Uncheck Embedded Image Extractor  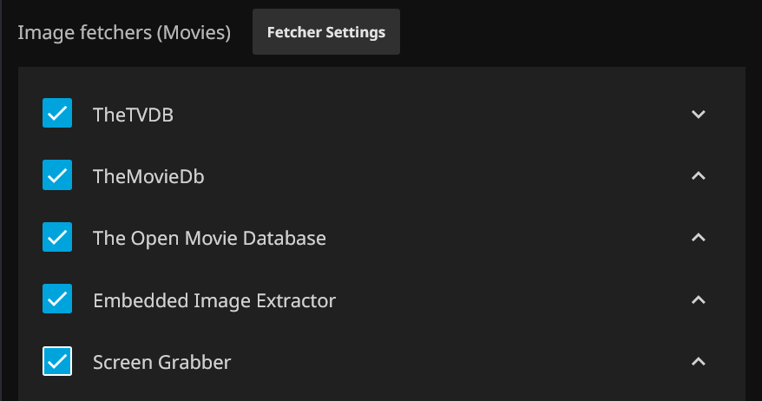pos(57,299)
